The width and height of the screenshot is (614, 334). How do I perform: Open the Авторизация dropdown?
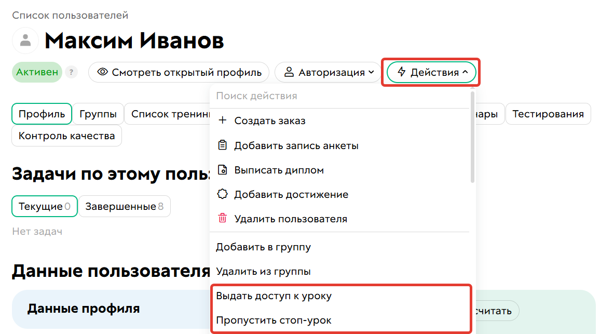pyautogui.click(x=328, y=72)
